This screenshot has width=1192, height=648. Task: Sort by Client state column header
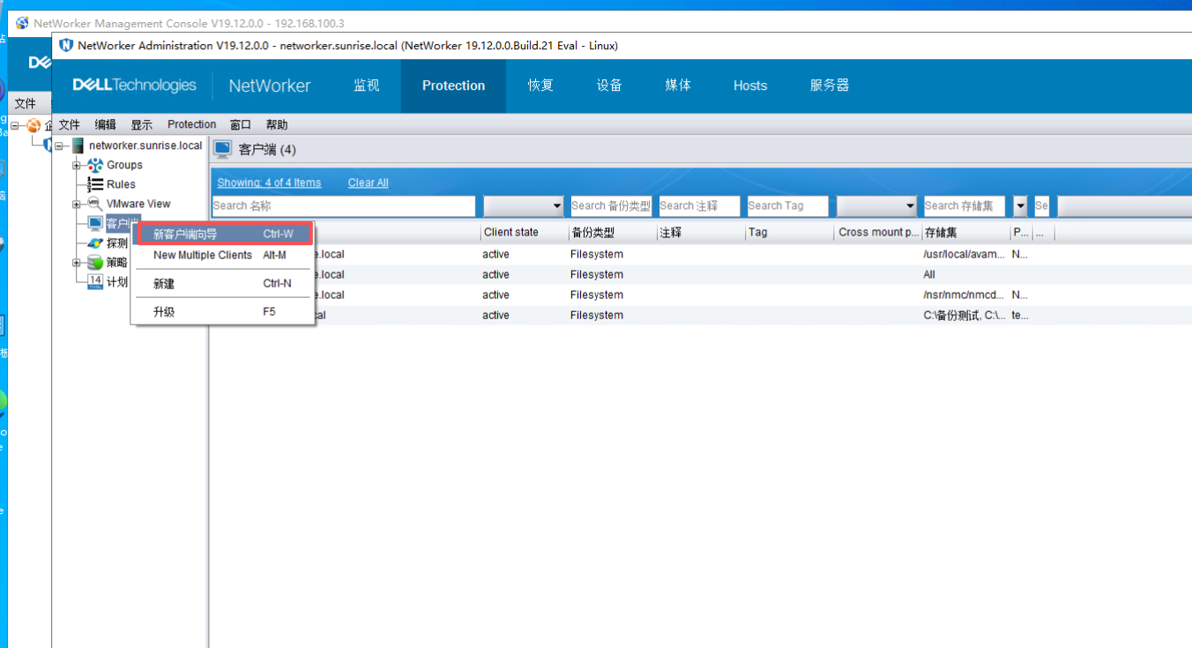coord(525,233)
